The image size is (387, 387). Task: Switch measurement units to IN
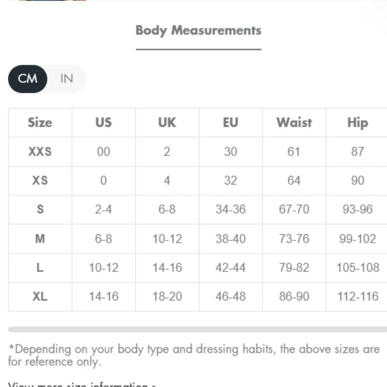[x=67, y=79]
